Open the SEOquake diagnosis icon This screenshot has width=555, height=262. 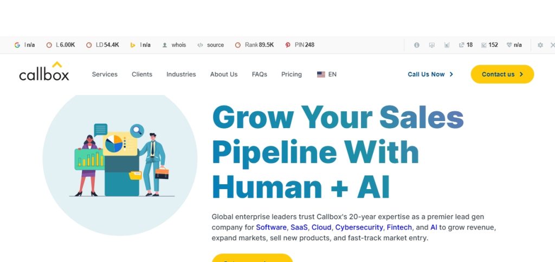click(432, 45)
